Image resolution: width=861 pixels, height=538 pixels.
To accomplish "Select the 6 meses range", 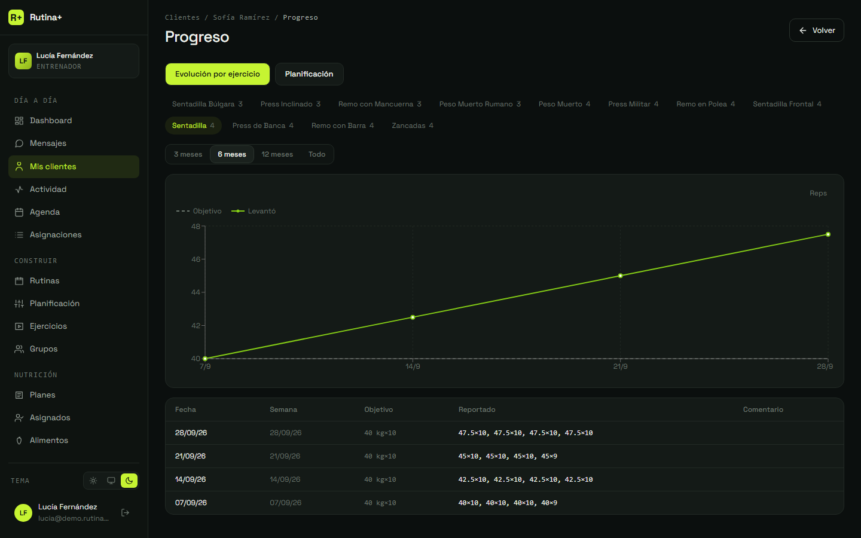I will point(232,154).
